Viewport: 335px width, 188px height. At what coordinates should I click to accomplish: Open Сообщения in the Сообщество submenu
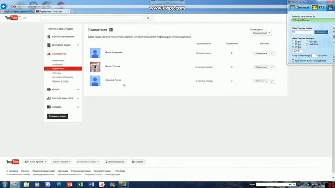point(57,65)
